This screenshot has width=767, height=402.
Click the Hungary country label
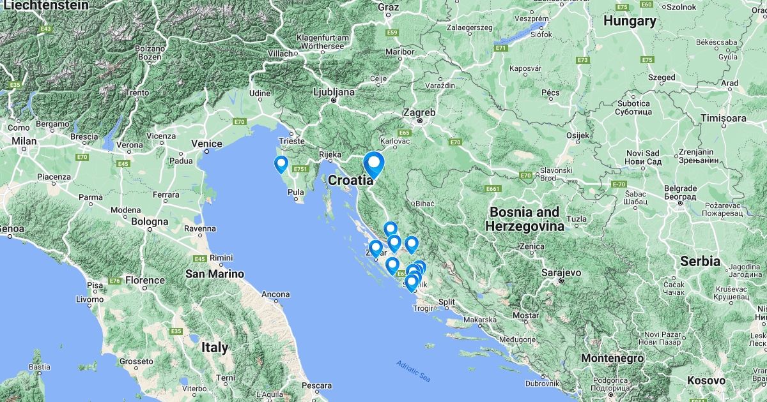point(630,21)
